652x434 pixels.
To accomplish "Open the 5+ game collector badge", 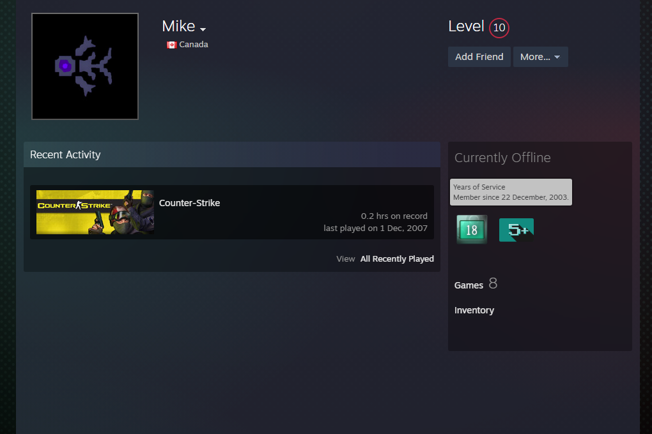I will pos(516,230).
